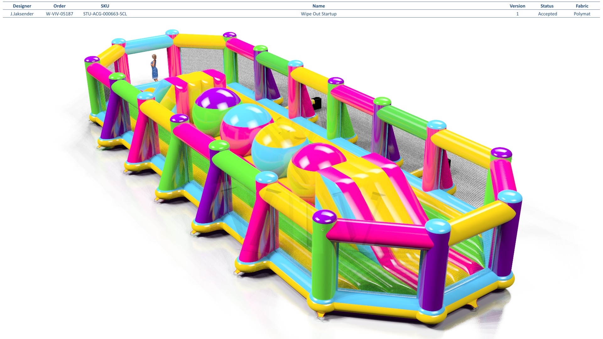Select version value 1
This screenshot has width=603, height=339.
coord(517,14)
